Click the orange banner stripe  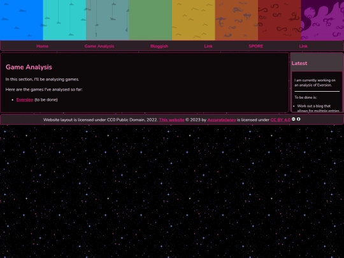pyautogui.click(x=236, y=20)
